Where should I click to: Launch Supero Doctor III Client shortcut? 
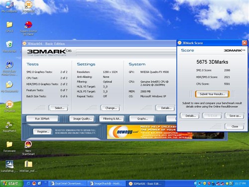[x=28, y=28]
